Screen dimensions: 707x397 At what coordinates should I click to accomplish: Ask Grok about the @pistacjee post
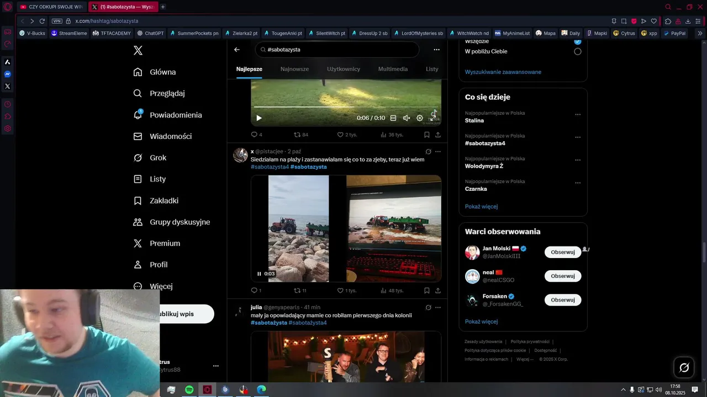pos(428,152)
